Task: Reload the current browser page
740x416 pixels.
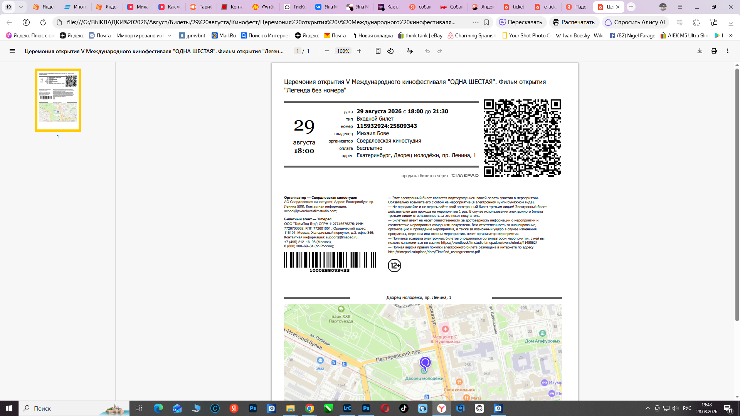Action: click(43, 22)
